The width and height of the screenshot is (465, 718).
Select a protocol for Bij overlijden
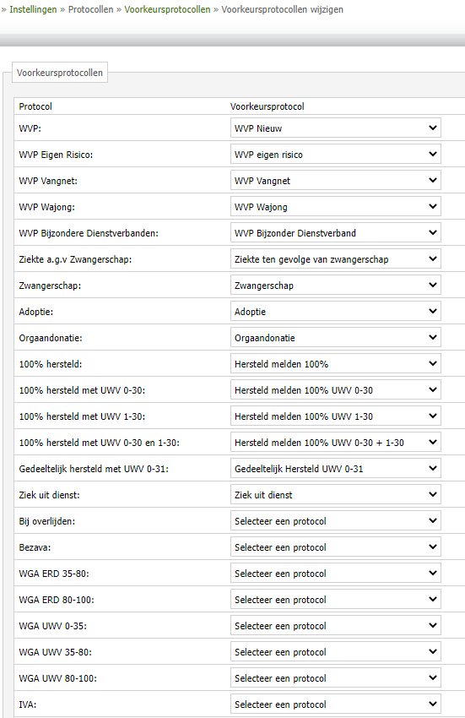pos(336,520)
